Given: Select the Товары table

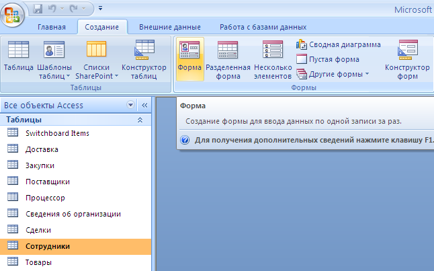Looking at the screenshot, I should coord(75,262).
